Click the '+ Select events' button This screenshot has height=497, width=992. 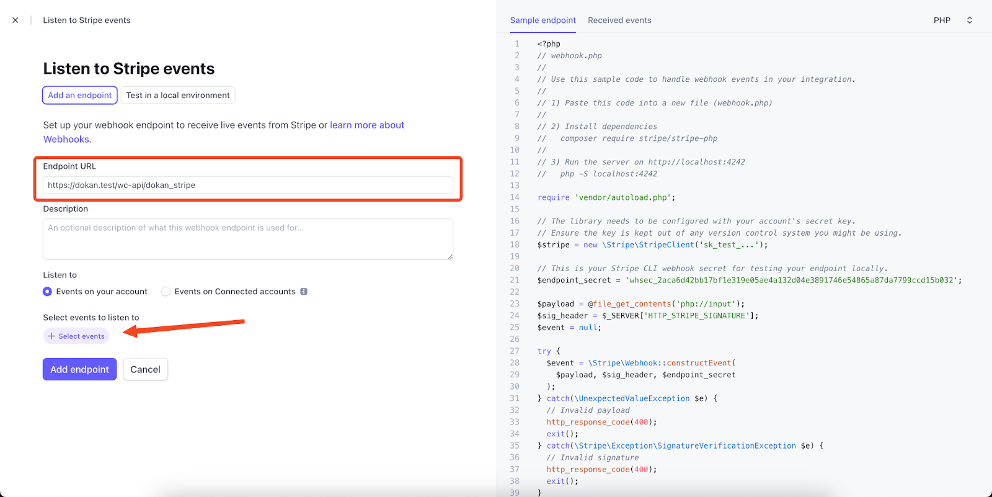point(76,336)
